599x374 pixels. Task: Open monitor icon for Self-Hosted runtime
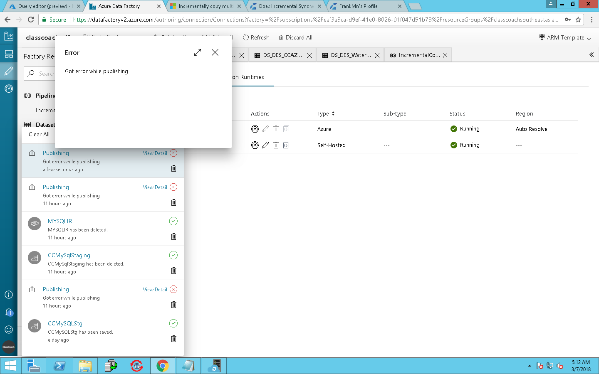[x=255, y=145]
